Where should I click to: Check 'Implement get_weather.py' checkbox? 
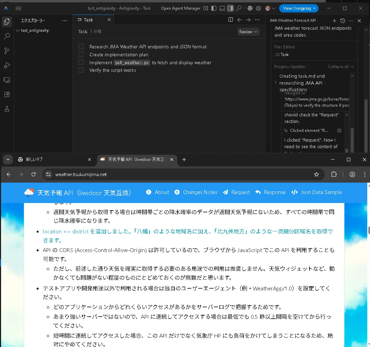pos(81,62)
